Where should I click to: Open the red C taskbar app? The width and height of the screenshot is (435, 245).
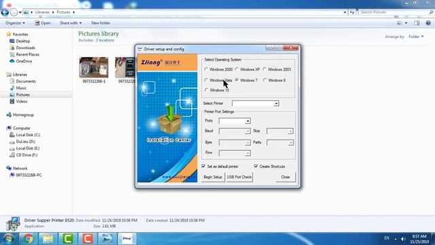point(88,239)
